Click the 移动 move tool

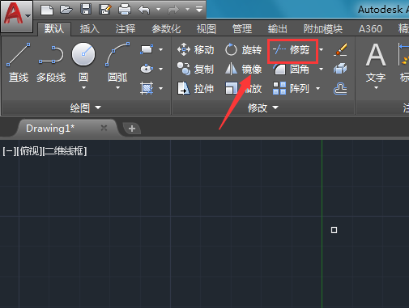click(196, 50)
